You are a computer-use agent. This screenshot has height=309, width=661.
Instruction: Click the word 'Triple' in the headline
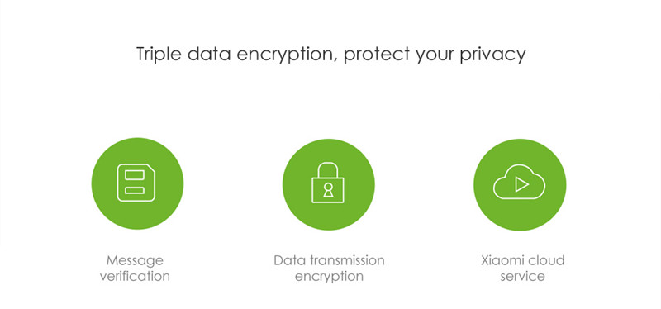click(x=159, y=55)
